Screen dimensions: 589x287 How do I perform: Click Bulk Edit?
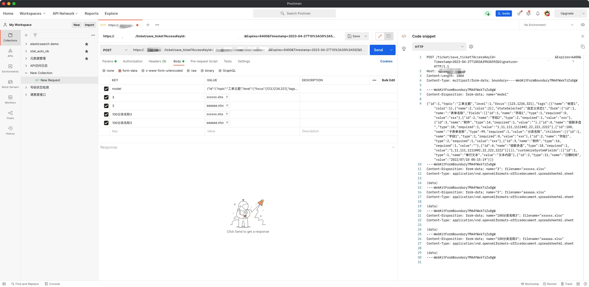388,80
